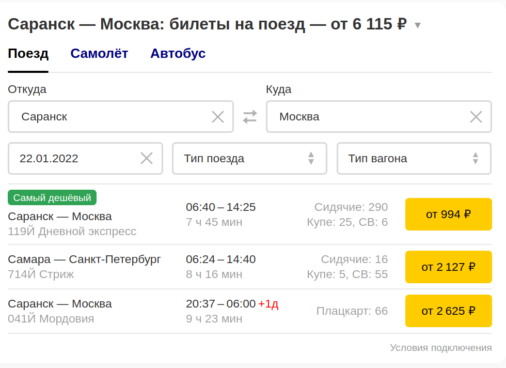Open the 714Й Стриж train listing
The width and height of the screenshot is (506, 368).
coord(41,274)
